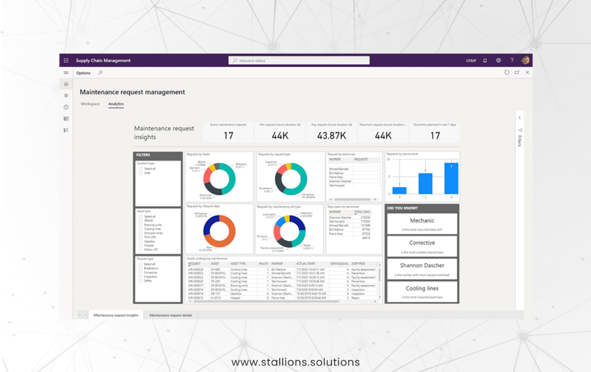This screenshot has height=372, width=591.
Task: Go to previous report page arrow
Action: pos(80,315)
